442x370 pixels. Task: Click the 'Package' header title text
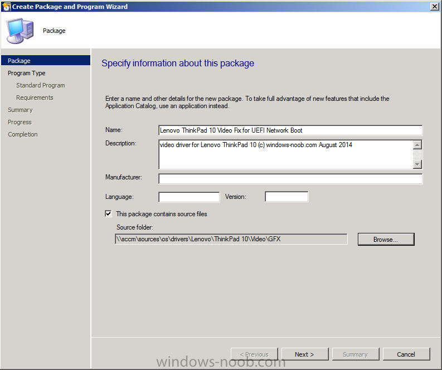click(x=54, y=31)
